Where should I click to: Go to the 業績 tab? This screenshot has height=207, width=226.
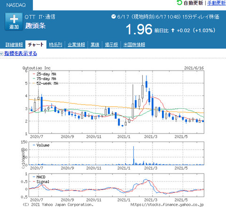[x=95, y=45]
